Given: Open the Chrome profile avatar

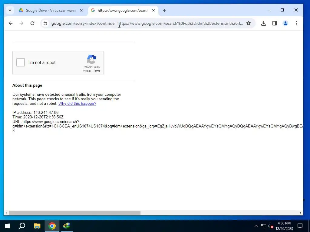Looking at the screenshot, I should pyautogui.click(x=285, y=23).
